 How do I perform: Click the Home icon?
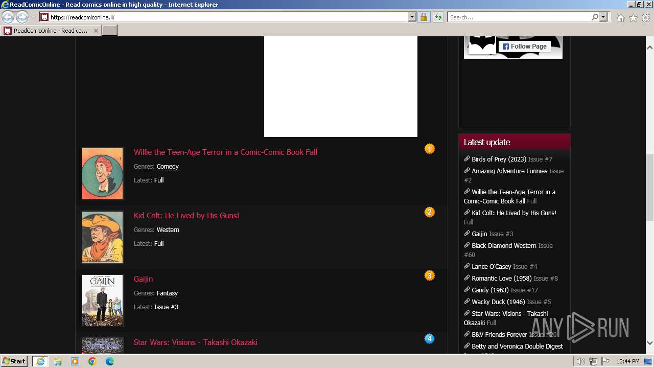(620, 18)
